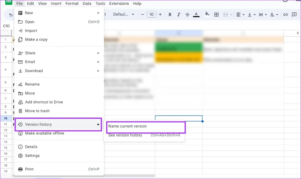Image resolution: width=301 pixels, height=179 pixels.
Task: Select Move in the File menu
Action: pyautogui.click(x=59, y=93)
